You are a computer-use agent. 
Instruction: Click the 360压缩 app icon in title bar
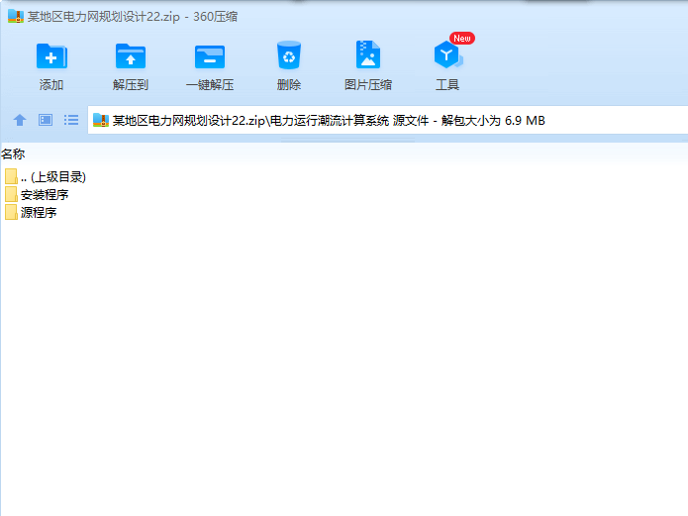pos(16,16)
